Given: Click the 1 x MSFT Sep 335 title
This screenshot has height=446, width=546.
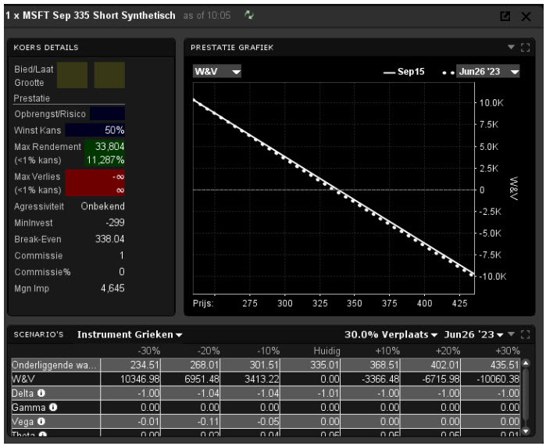Looking at the screenshot, I should pyautogui.click(x=91, y=16).
